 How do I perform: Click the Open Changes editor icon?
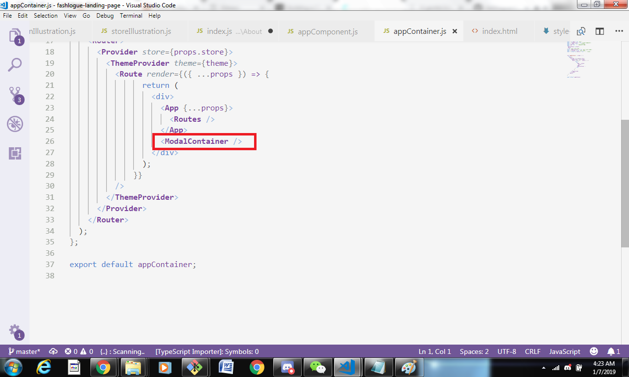pos(581,31)
